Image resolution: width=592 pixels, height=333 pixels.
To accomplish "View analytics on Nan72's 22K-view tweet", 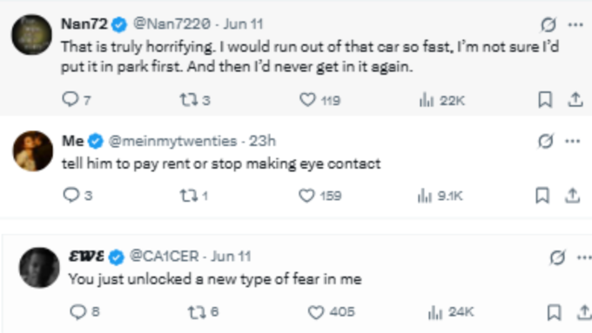I will pyautogui.click(x=441, y=100).
